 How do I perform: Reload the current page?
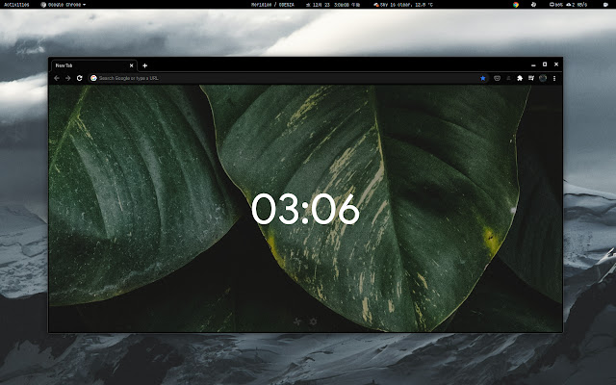coord(79,78)
